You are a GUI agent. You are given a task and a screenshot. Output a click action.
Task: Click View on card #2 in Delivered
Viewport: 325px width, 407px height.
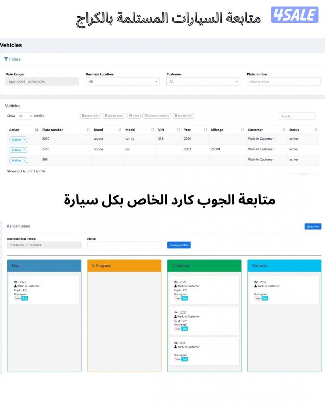[x=258, y=298]
